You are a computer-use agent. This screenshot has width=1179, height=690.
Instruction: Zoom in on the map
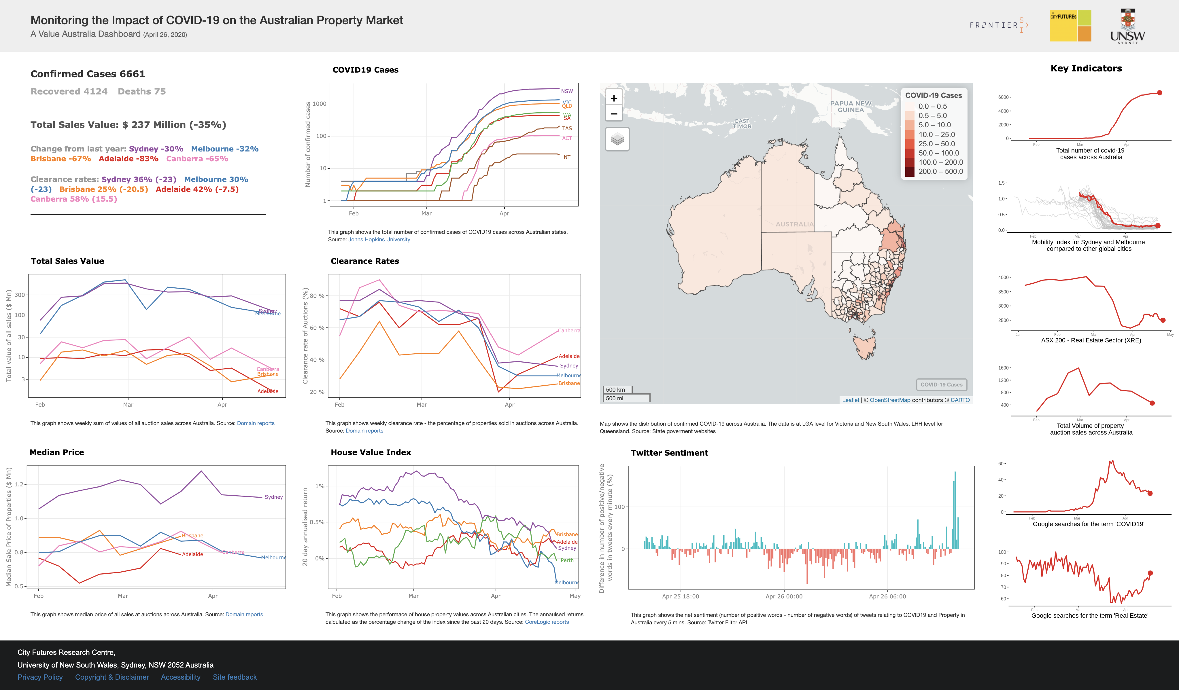[614, 98]
